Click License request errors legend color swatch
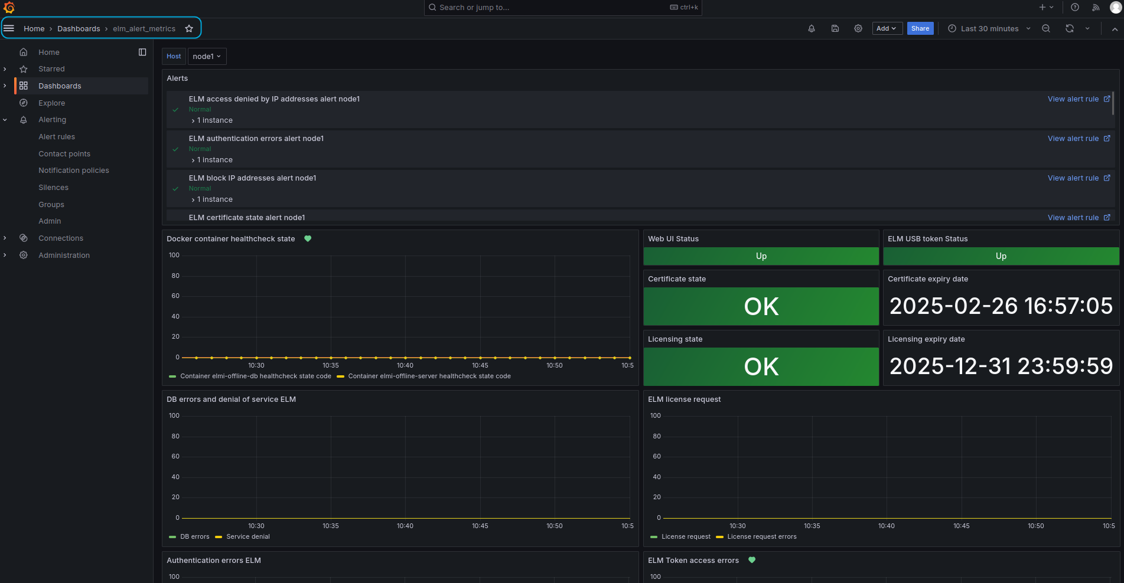This screenshot has height=583, width=1124. 719,537
